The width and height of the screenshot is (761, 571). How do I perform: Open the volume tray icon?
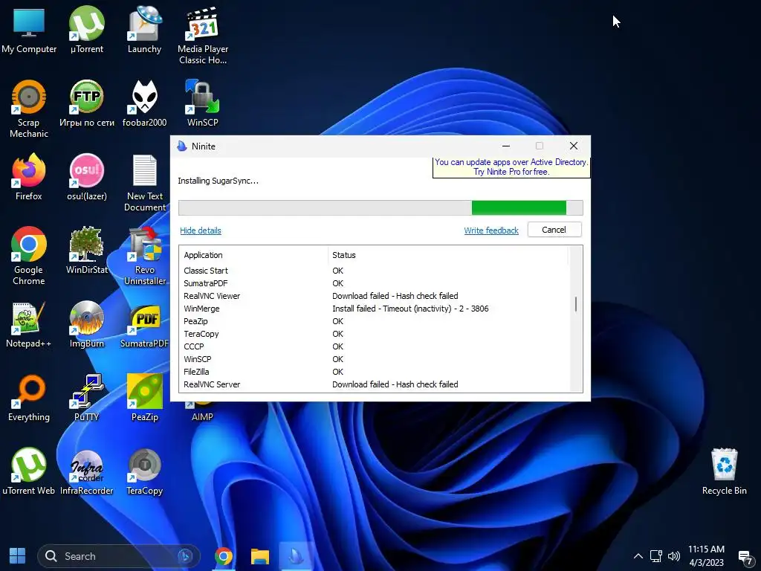point(673,556)
